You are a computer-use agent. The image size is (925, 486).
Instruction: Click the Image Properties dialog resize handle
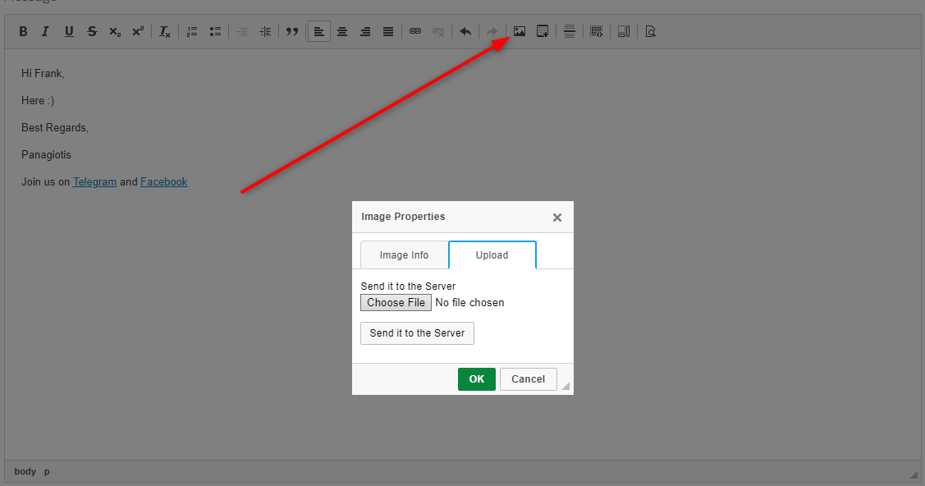click(x=566, y=387)
